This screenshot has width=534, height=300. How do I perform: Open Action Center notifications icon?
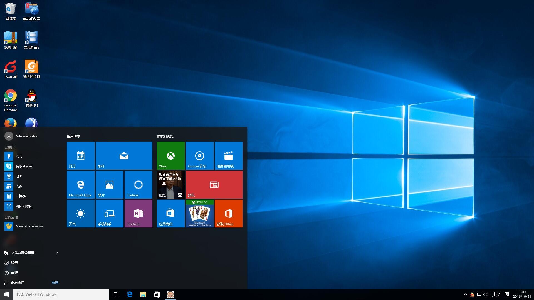coord(492,294)
